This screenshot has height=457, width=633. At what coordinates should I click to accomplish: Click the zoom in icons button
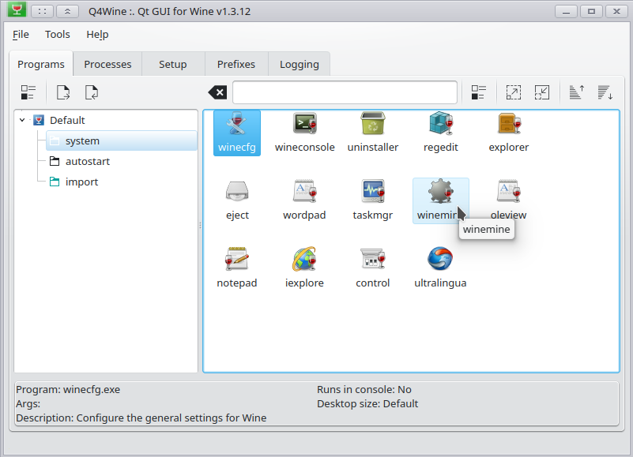coord(514,92)
